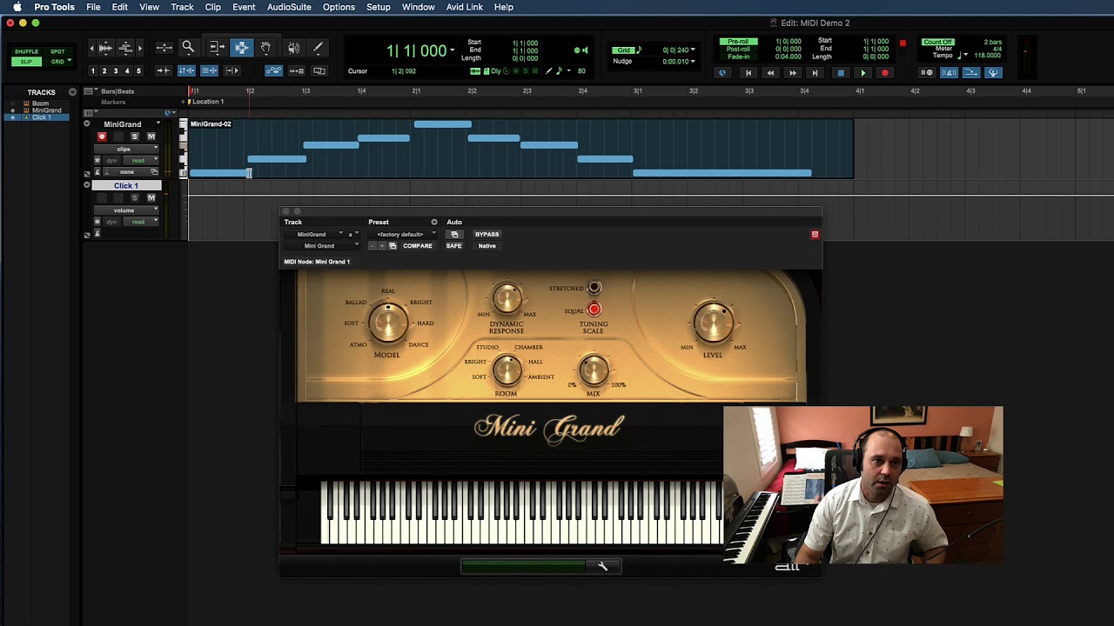The width and height of the screenshot is (1114, 626).
Task: Mute the Click 1 track
Action: (x=151, y=198)
